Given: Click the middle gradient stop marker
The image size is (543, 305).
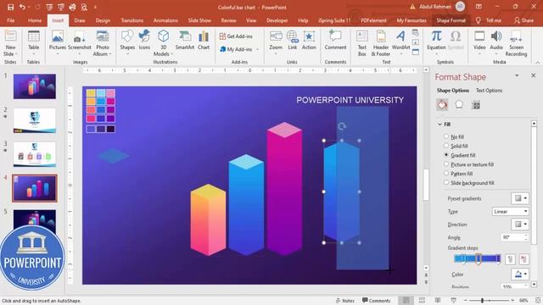Looking at the screenshot, I should pos(479,258).
